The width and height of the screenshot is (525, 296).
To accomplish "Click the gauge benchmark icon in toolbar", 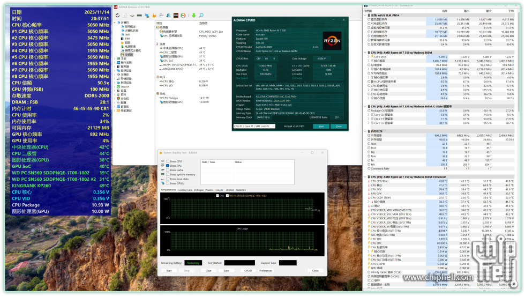I will (x=183, y=16).
